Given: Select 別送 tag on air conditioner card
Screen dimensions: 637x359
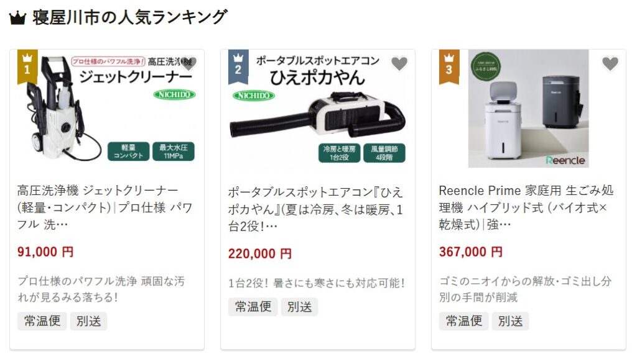Looking at the screenshot, I should click(x=299, y=307).
